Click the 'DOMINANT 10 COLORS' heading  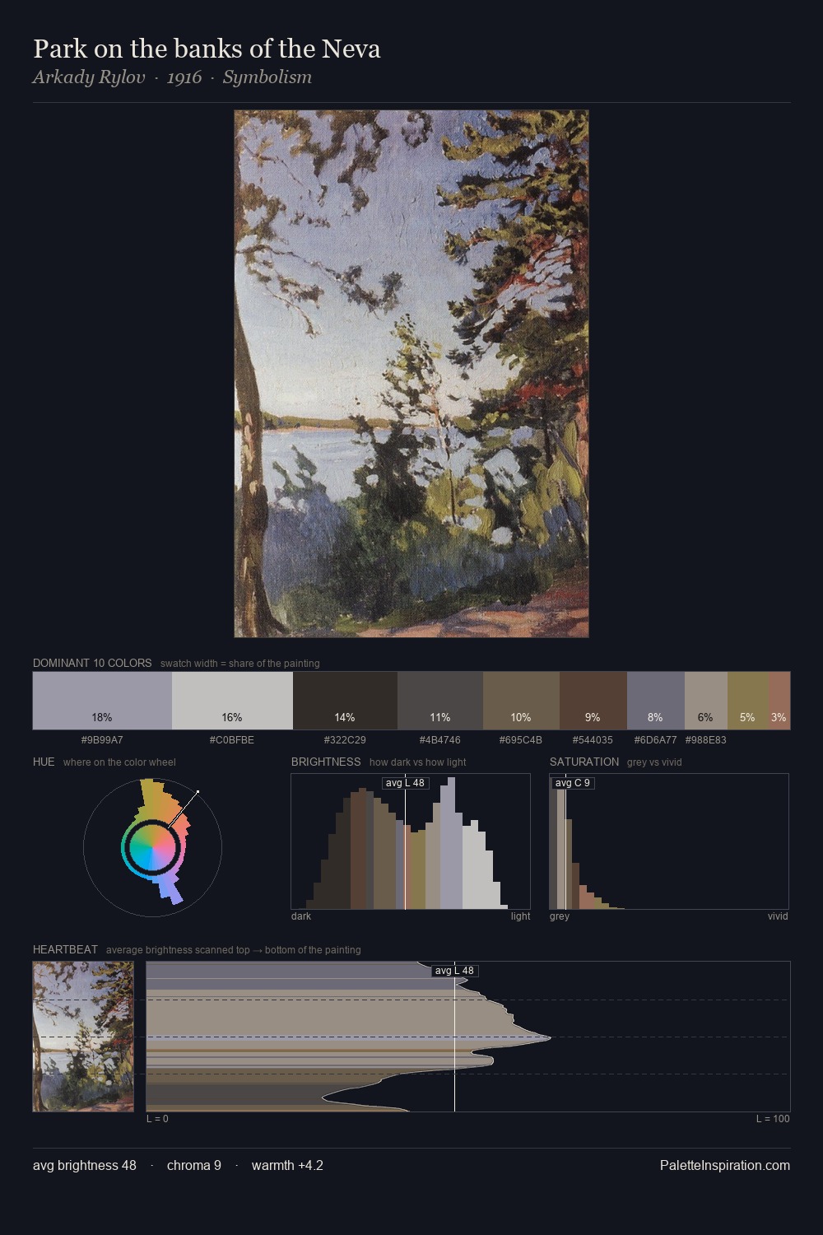tap(92, 663)
